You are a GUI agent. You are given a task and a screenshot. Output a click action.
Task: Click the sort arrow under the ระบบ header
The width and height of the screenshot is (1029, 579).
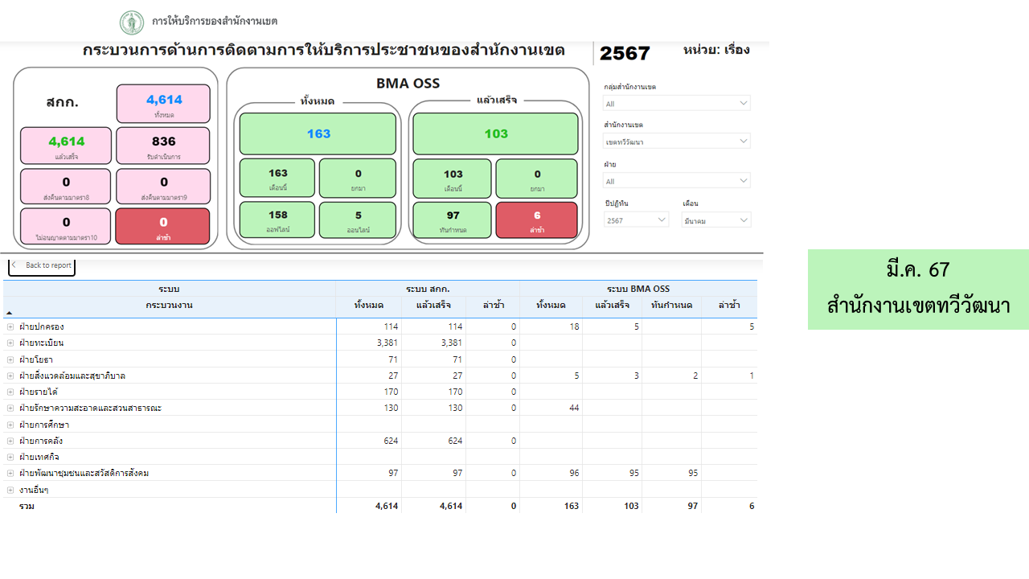(x=10, y=313)
